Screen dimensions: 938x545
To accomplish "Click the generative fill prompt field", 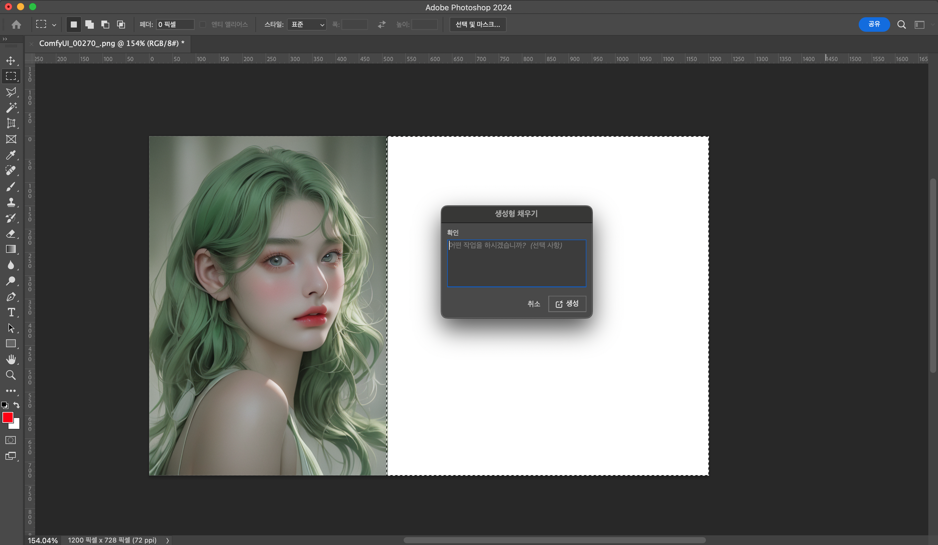I will point(516,263).
